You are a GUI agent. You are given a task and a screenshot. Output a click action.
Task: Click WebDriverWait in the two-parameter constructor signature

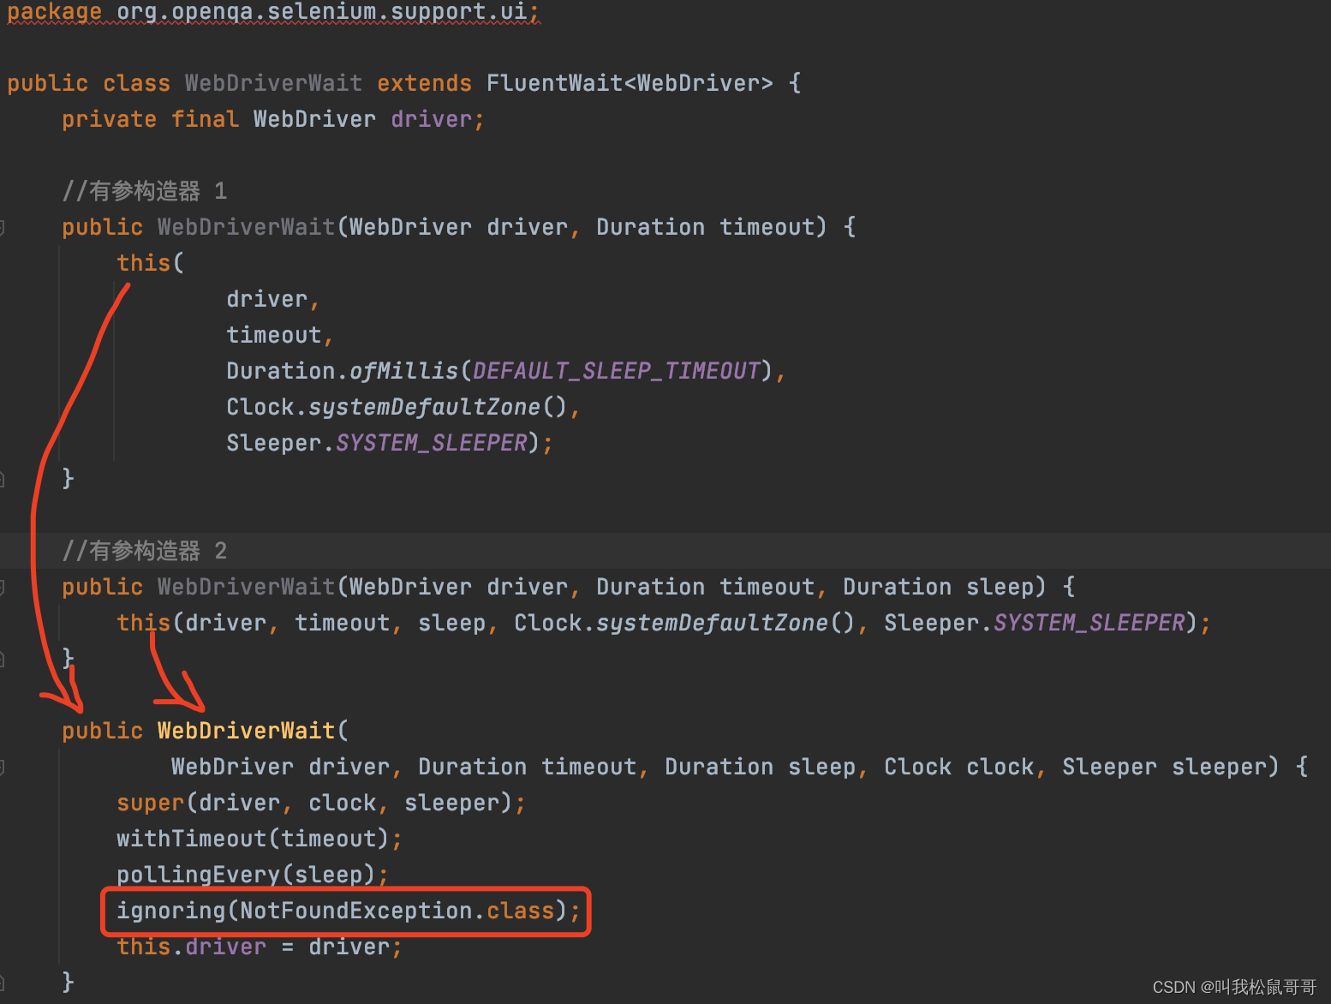click(x=246, y=227)
